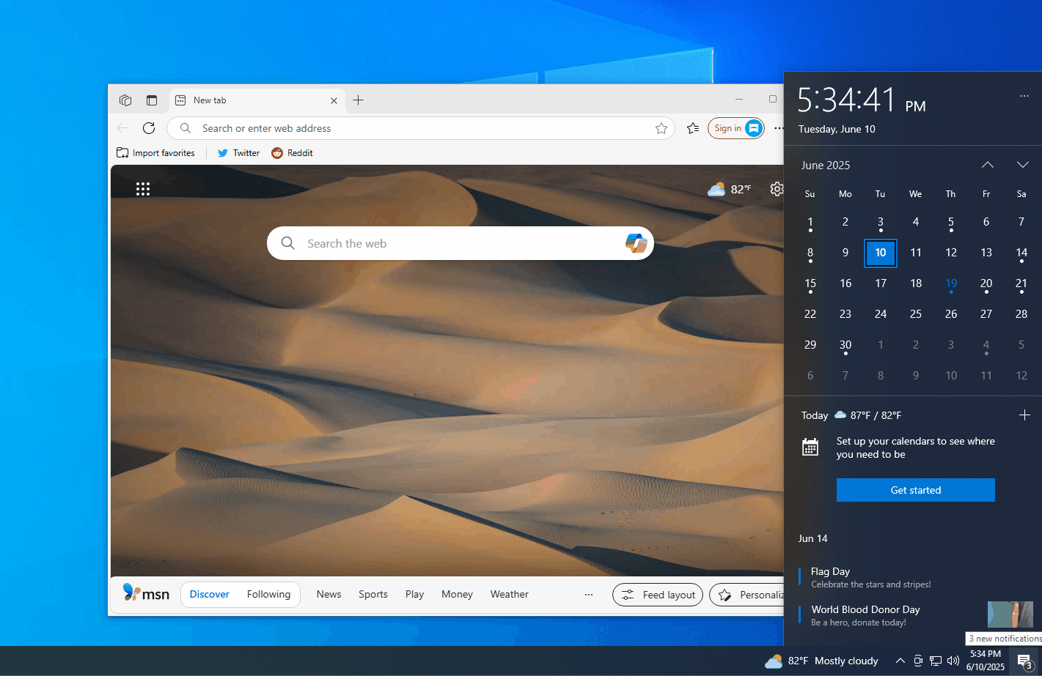Click the star to favorite this page
Screen dimensions: 1042x676
(661, 128)
